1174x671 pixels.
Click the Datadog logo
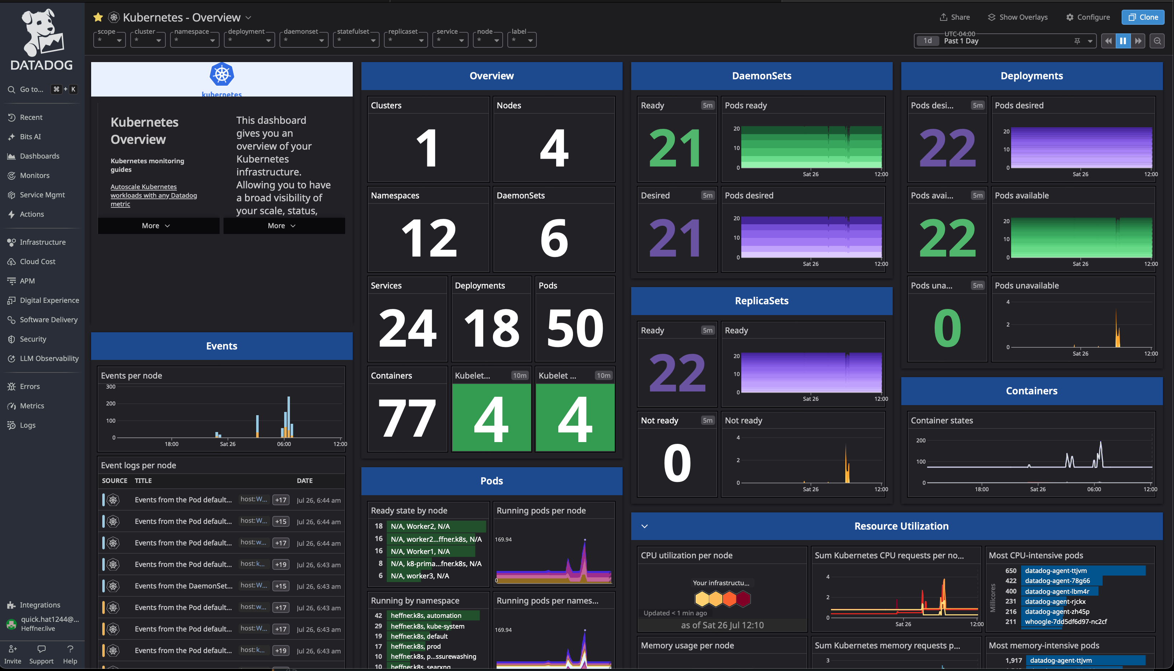point(42,40)
